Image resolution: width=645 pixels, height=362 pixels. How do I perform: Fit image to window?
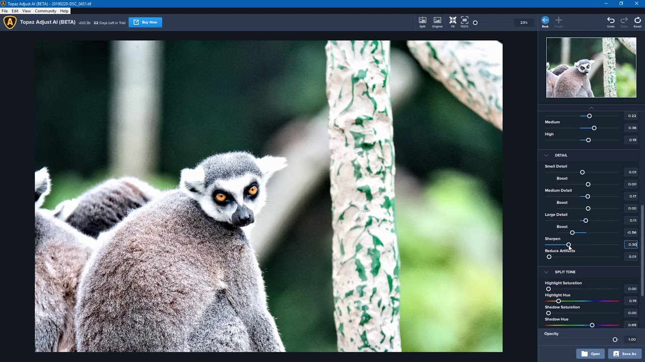453,22
